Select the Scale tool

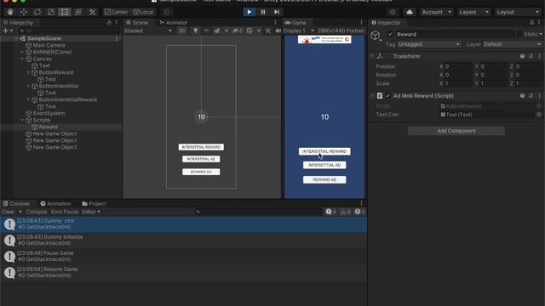[51, 12]
